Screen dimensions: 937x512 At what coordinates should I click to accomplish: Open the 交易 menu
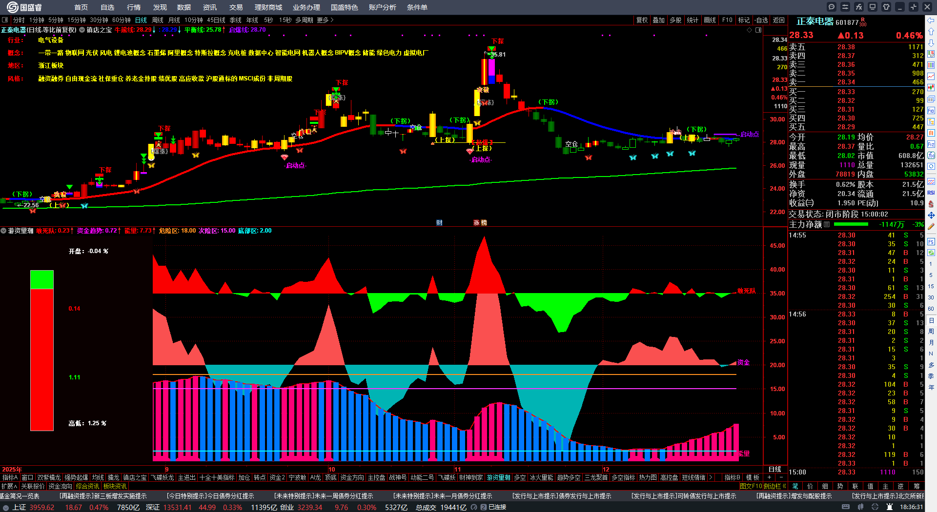[236, 7]
